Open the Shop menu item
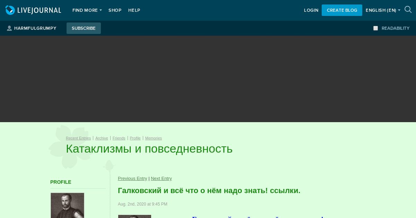 click(115, 10)
